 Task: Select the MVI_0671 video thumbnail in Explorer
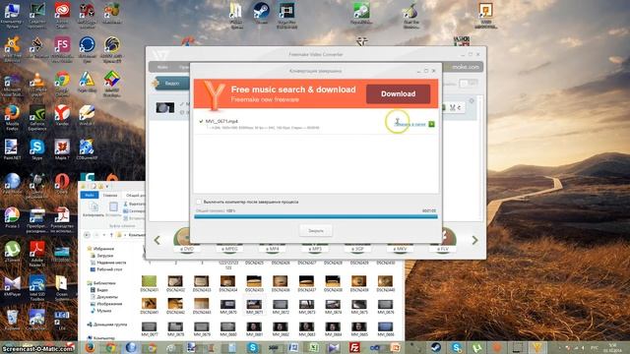tap(254, 307)
